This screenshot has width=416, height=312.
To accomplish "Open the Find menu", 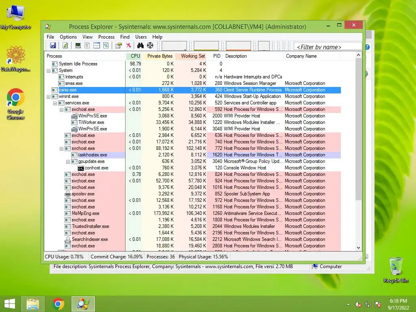I will click(x=125, y=37).
